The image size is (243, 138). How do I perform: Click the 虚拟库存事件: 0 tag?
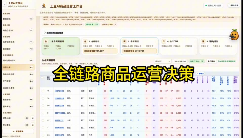coord(109,25)
